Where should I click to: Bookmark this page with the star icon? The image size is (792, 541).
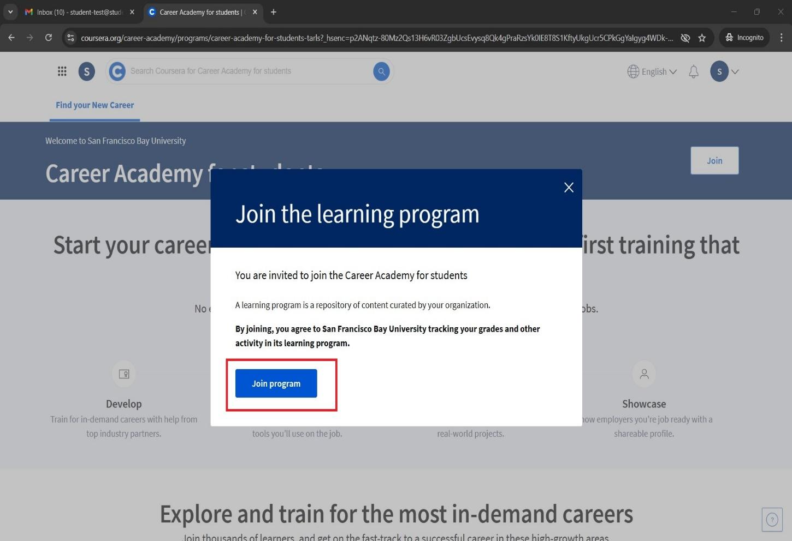[702, 38]
